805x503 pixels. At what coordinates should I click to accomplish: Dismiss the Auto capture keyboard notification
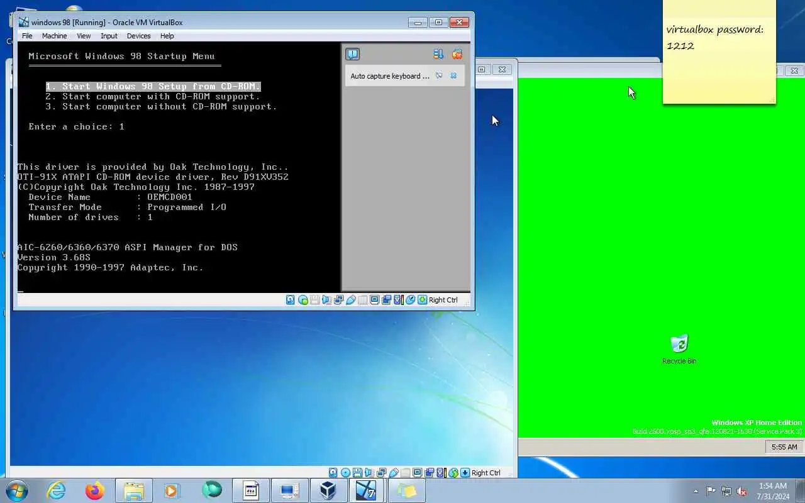[453, 76]
